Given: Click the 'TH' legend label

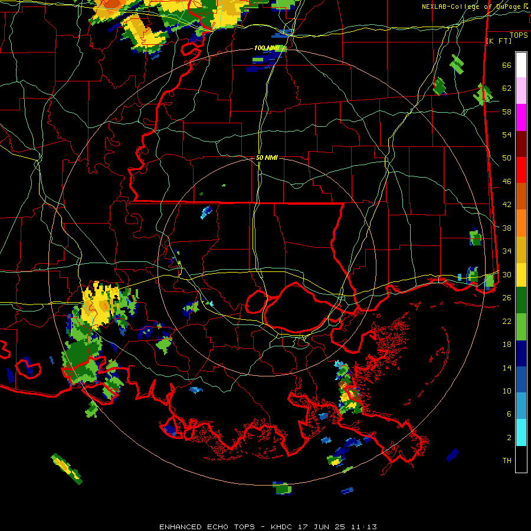Looking at the screenshot, I should click(x=507, y=461).
